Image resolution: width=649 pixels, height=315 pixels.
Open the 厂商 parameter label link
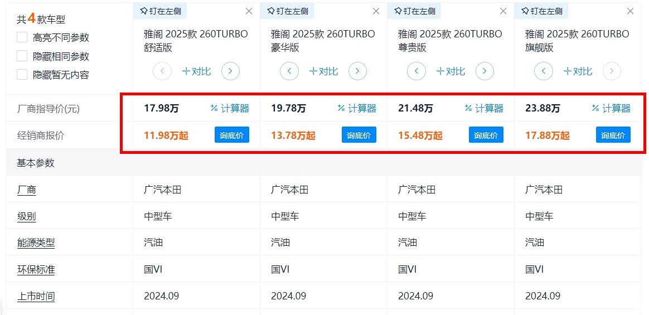27,190
